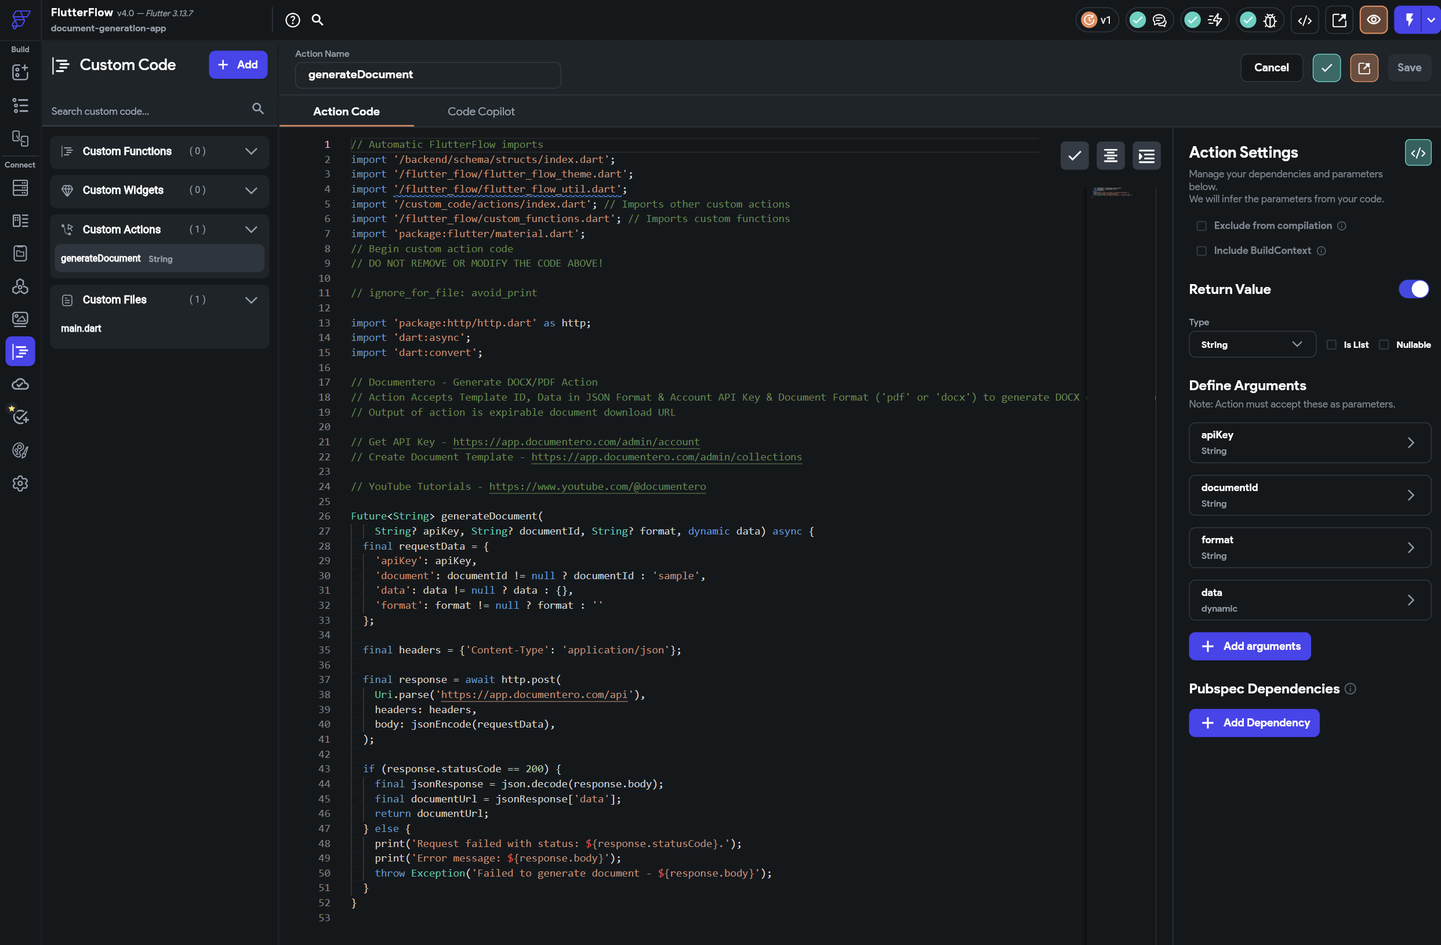The width and height of the screenshot is (1441, 945).
Task: Open the return Type String dropdown
Action: 1251,344
